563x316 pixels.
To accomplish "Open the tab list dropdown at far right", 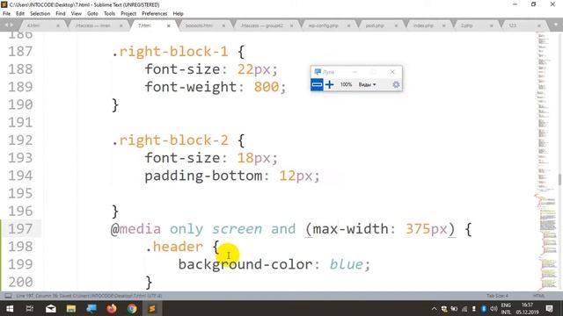I will click(x=555, y=25).
